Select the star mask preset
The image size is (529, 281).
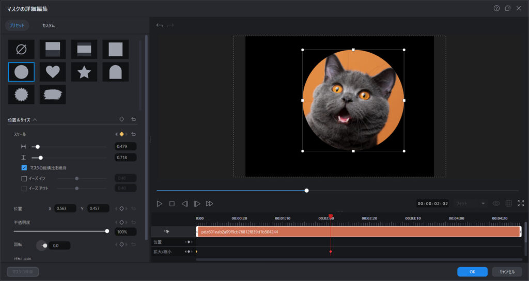point(84,72)
